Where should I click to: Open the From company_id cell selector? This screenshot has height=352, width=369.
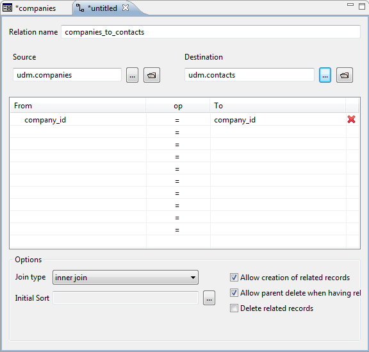click(x=78, y=120)
